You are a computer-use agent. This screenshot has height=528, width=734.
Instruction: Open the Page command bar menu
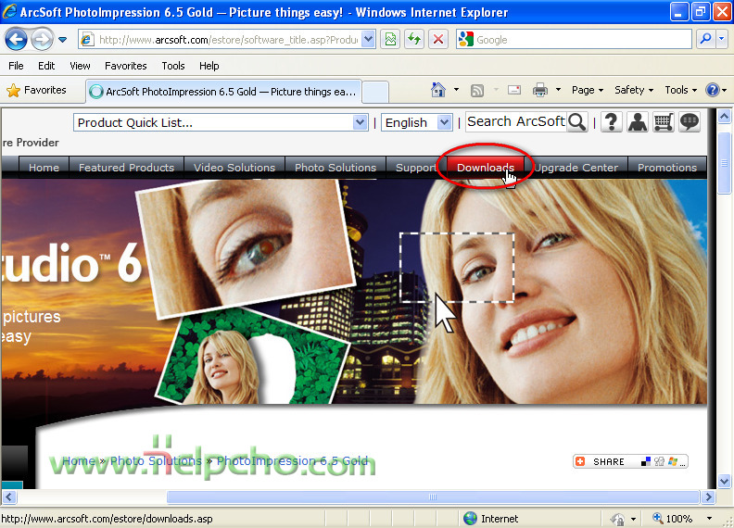click(x=588, y=90)
